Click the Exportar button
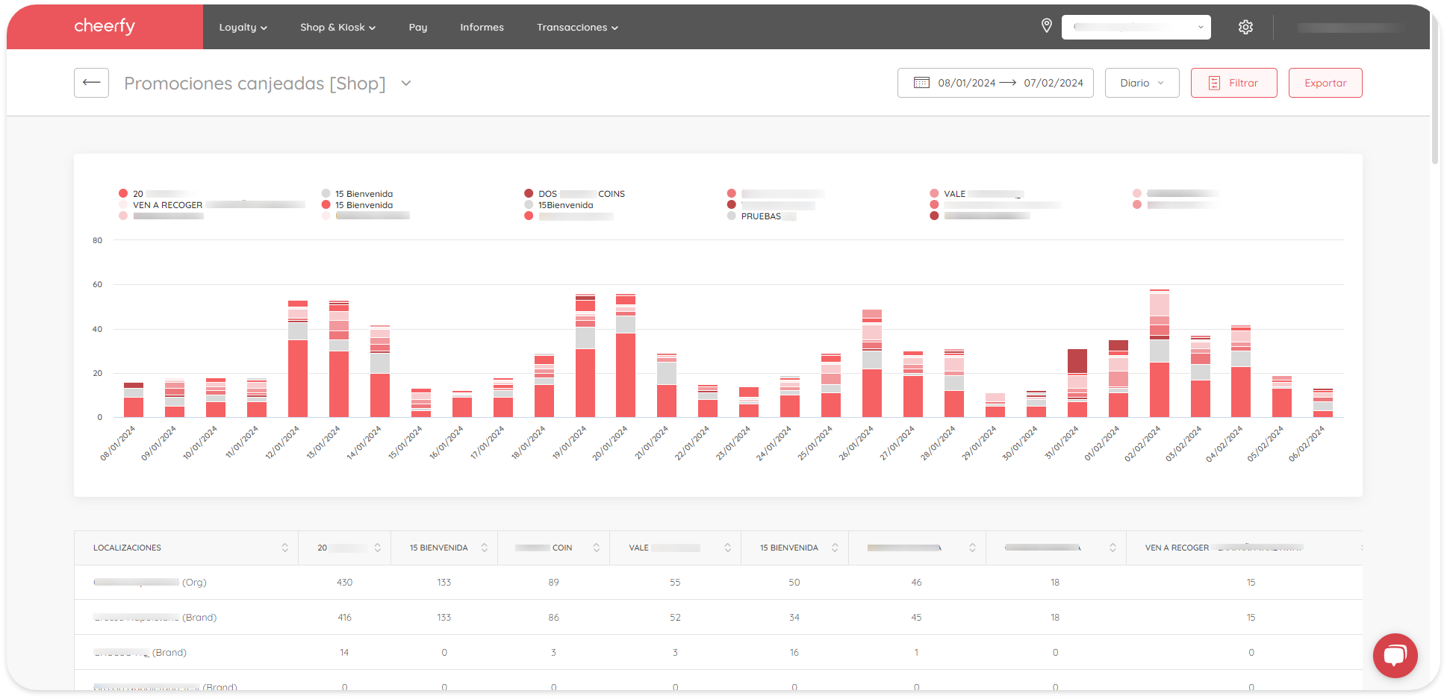 [1325, 83]
